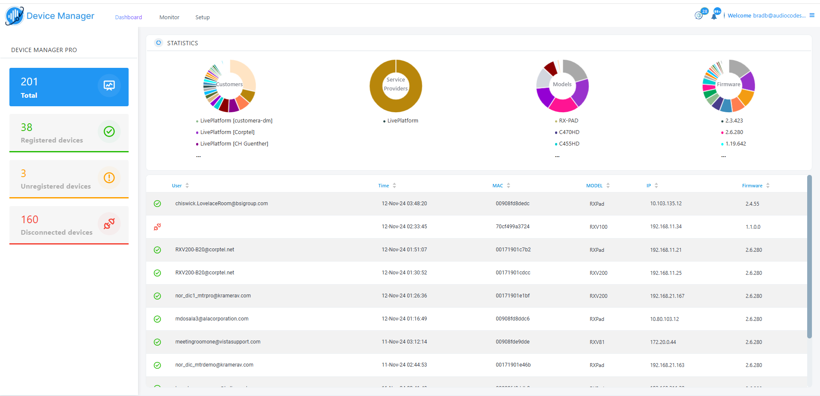Click the monitor icon in Total card
The width and height of the screenshot is (820, 396).
(x=109, y=85)
